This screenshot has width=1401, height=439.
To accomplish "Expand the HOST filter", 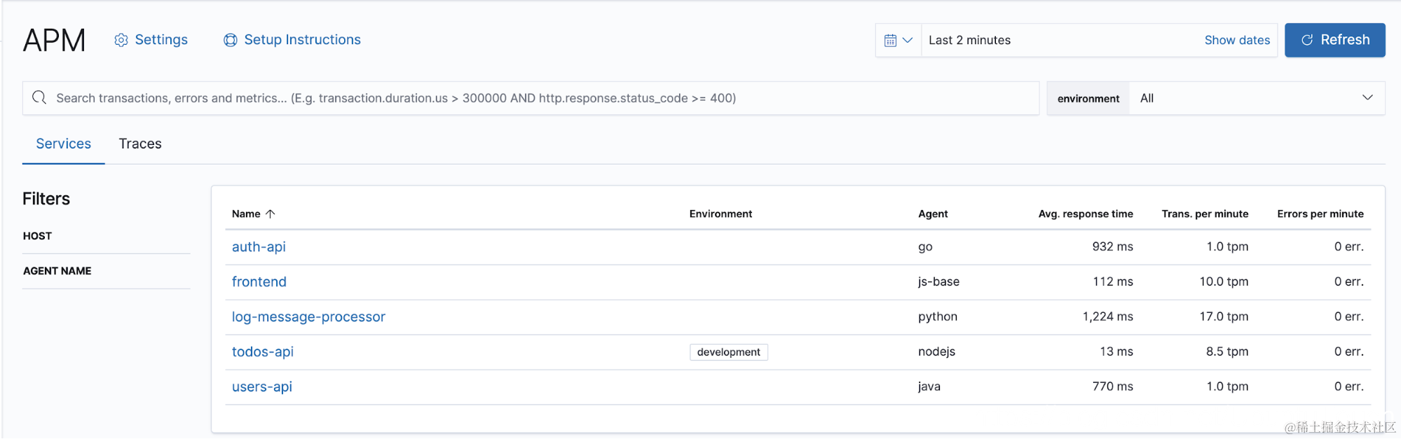I will click(x=37, y=236).
